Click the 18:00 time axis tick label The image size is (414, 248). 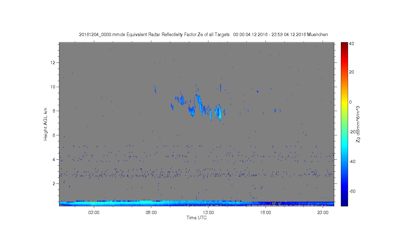click(266, 213)
